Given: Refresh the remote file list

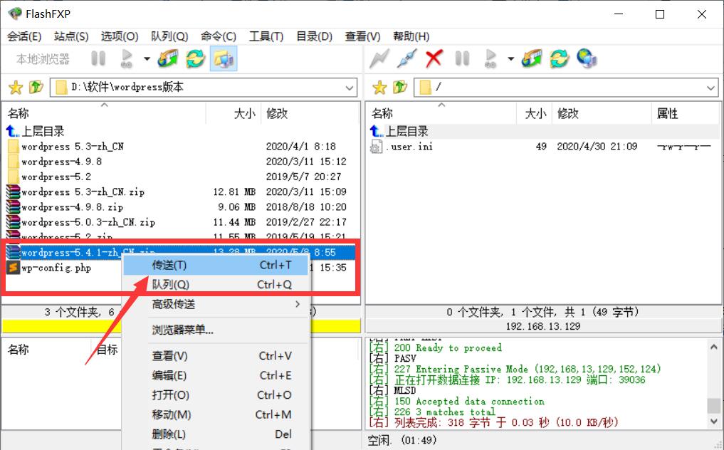Looking at the screenshot, I should click(x=559, y=58).
